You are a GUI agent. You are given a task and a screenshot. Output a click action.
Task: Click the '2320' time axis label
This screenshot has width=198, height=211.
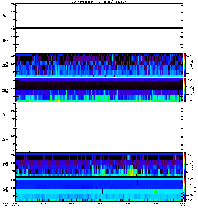pos(127,203)
